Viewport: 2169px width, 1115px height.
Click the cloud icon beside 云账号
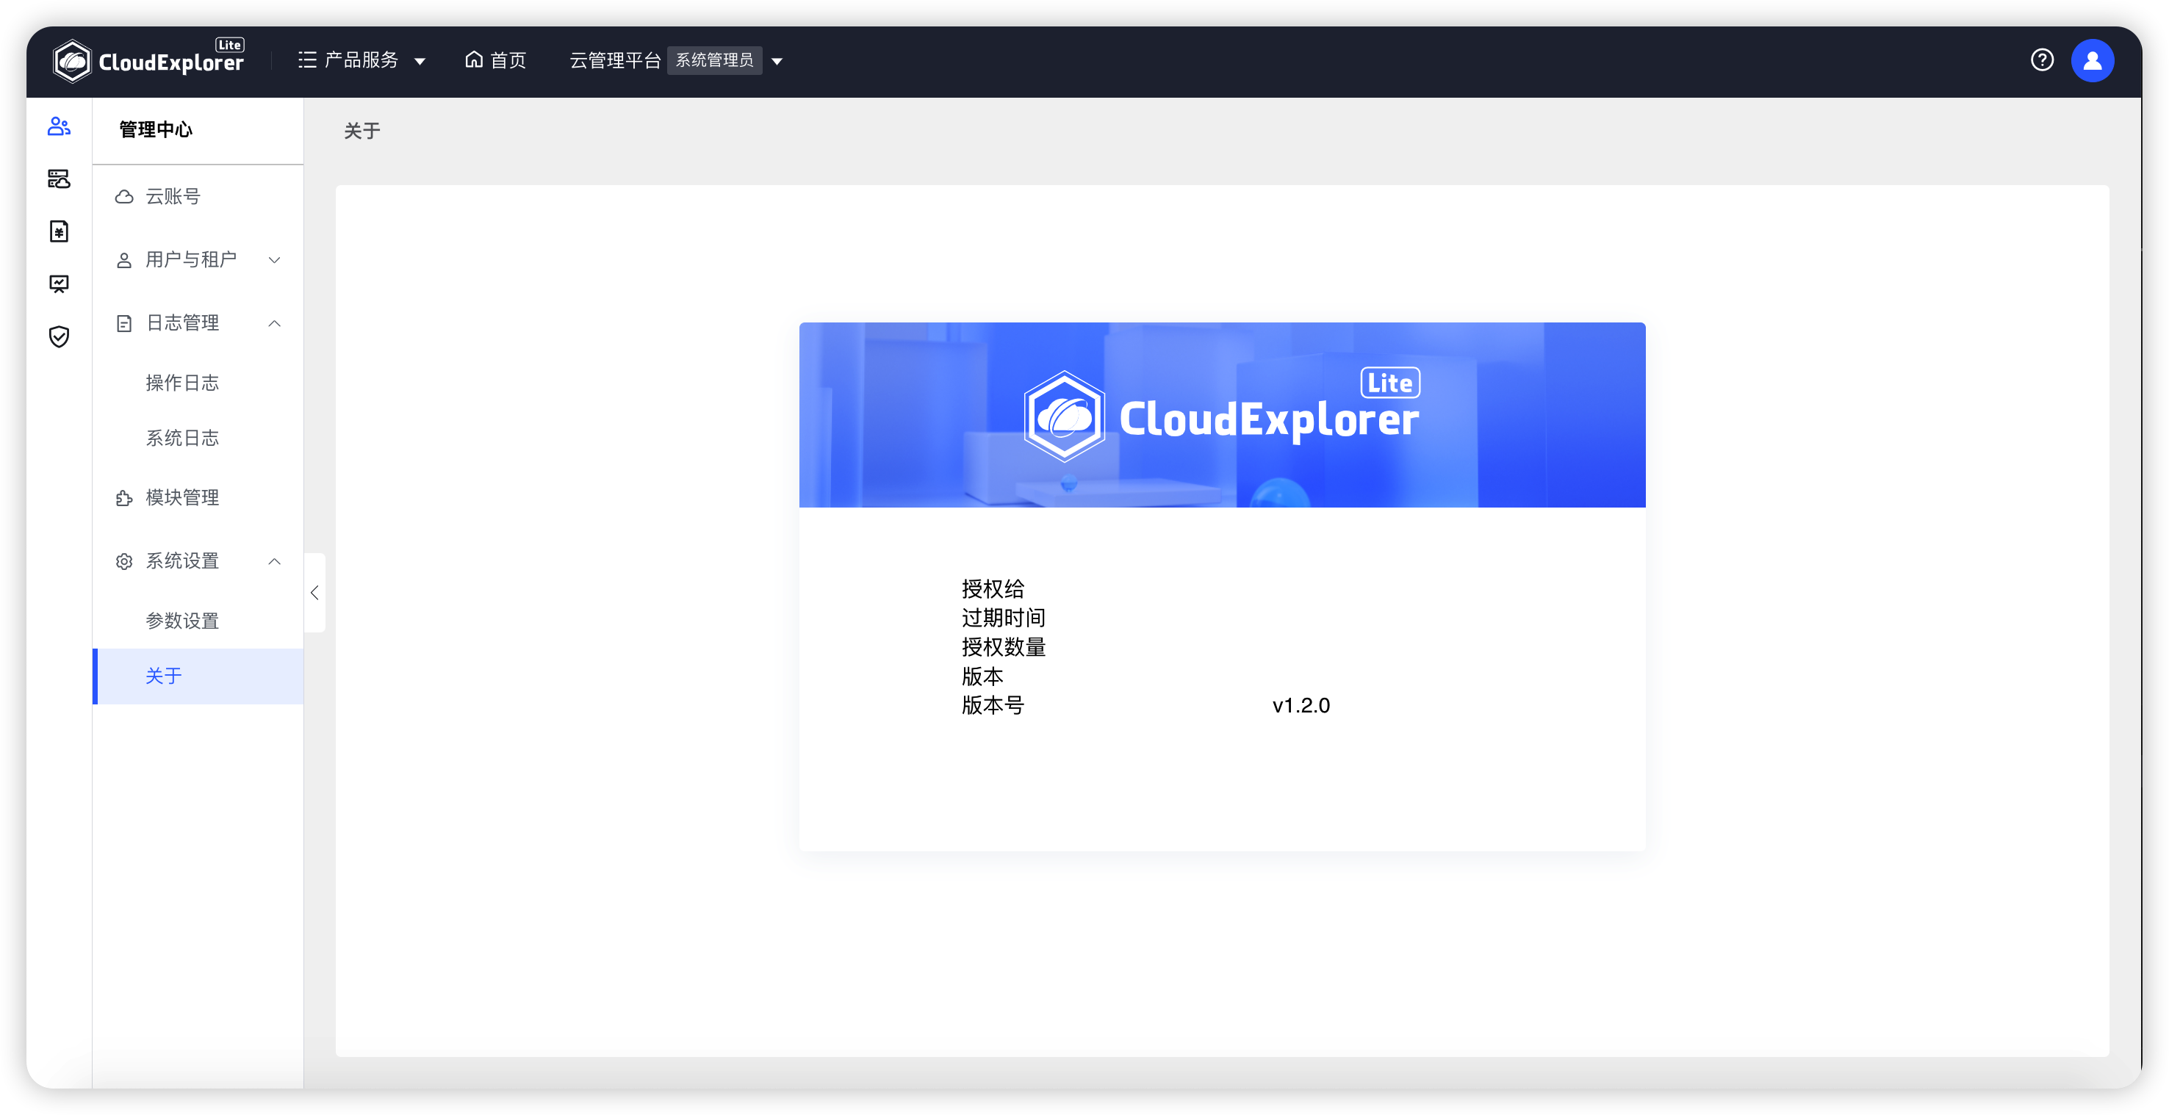[x=123, y=197]
